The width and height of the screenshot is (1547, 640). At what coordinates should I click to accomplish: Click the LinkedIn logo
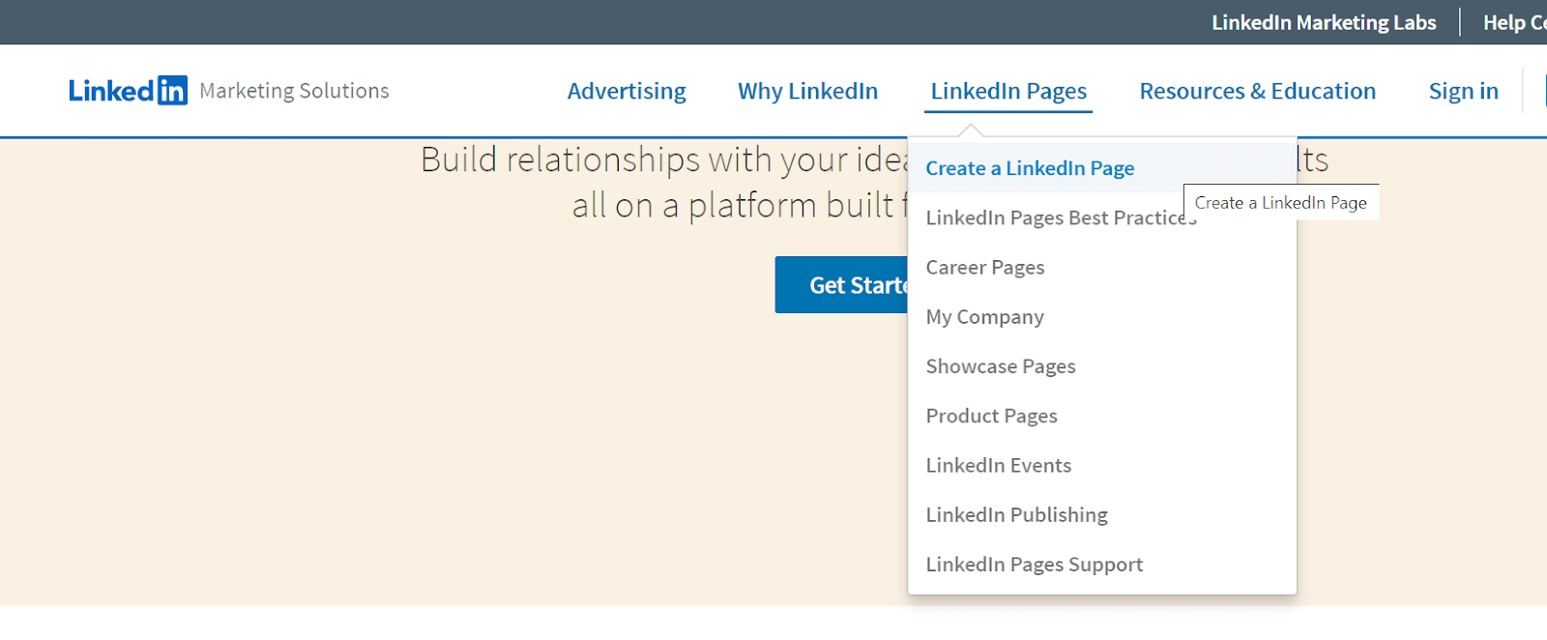coord(127,90)
